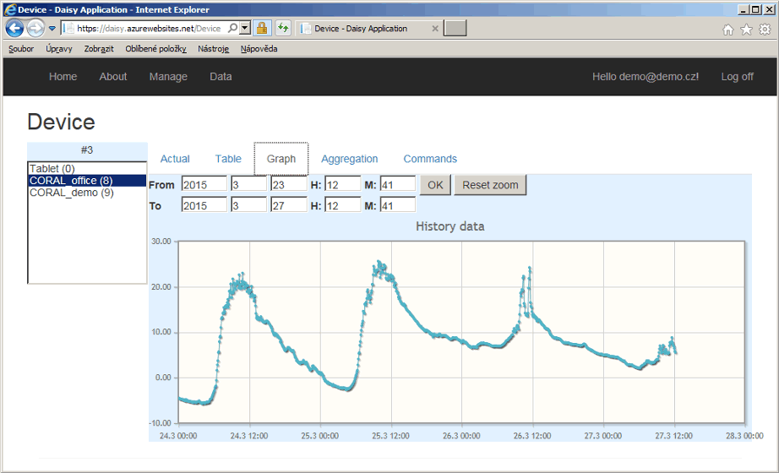
Task: Open the Úpravy menu
Action: [x=59, y=49]
